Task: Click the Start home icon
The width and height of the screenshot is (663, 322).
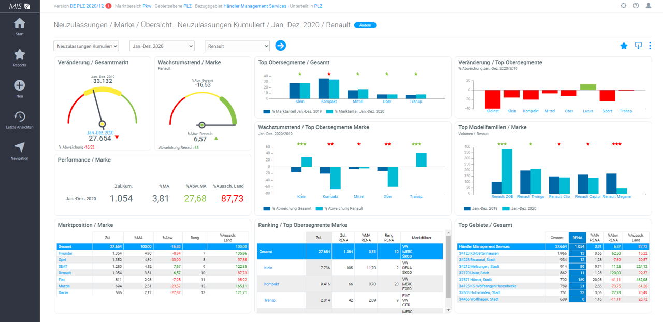Action: pyautogui.click(x=20, y=24)
